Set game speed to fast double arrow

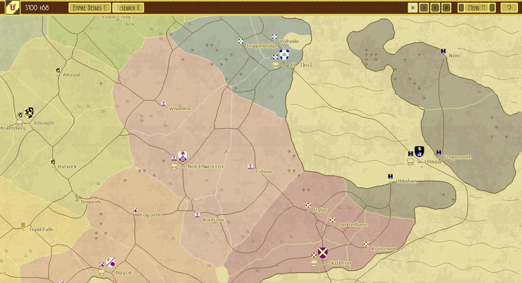coord(435,8)
